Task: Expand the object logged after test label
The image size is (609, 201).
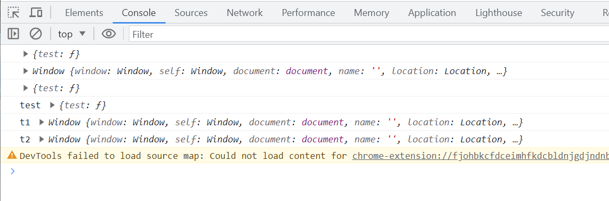Action: tap(52, 105)
